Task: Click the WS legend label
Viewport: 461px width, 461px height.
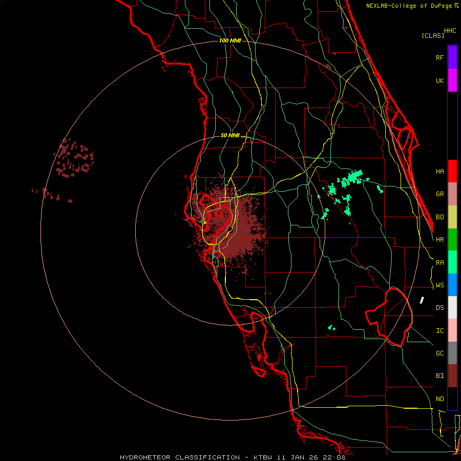Action: [439, 285]
